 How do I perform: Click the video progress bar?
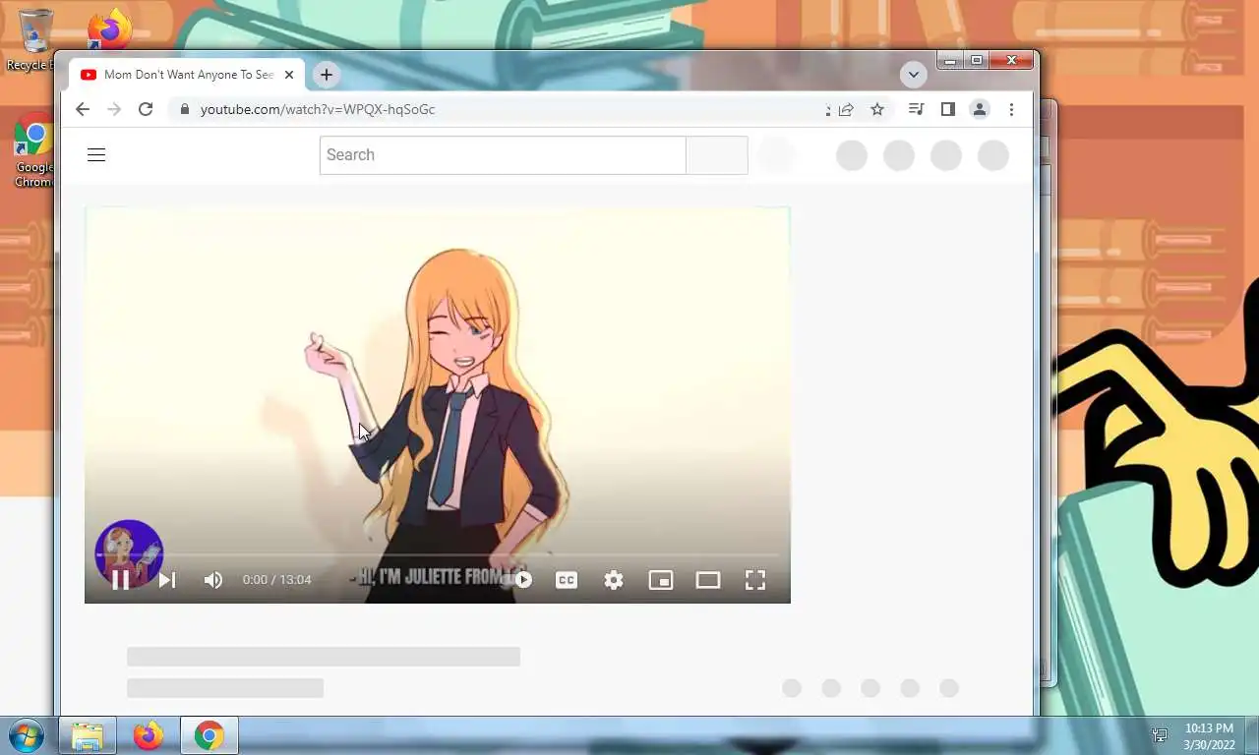[x=438, y=555]
